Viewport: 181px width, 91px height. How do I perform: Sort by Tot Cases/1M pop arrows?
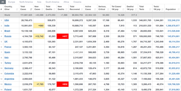tap(123, 9)
